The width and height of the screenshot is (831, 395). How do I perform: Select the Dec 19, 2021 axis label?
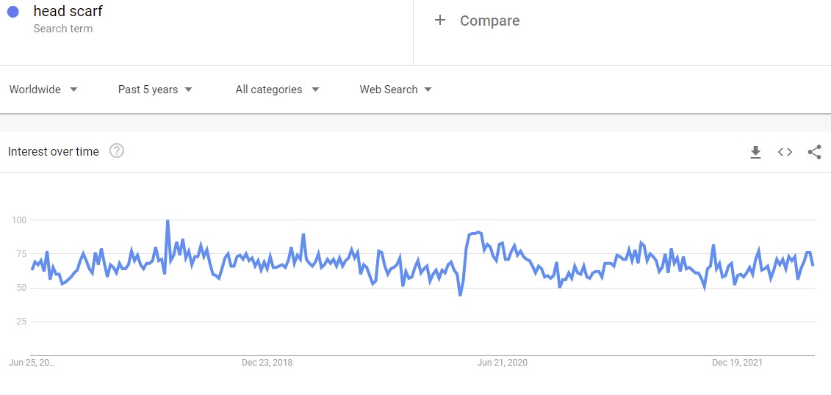[737, 363]
